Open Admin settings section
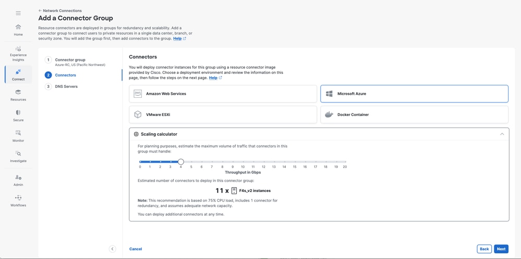The width and height of the screenshot is (521, 259). tap(18, 180)
